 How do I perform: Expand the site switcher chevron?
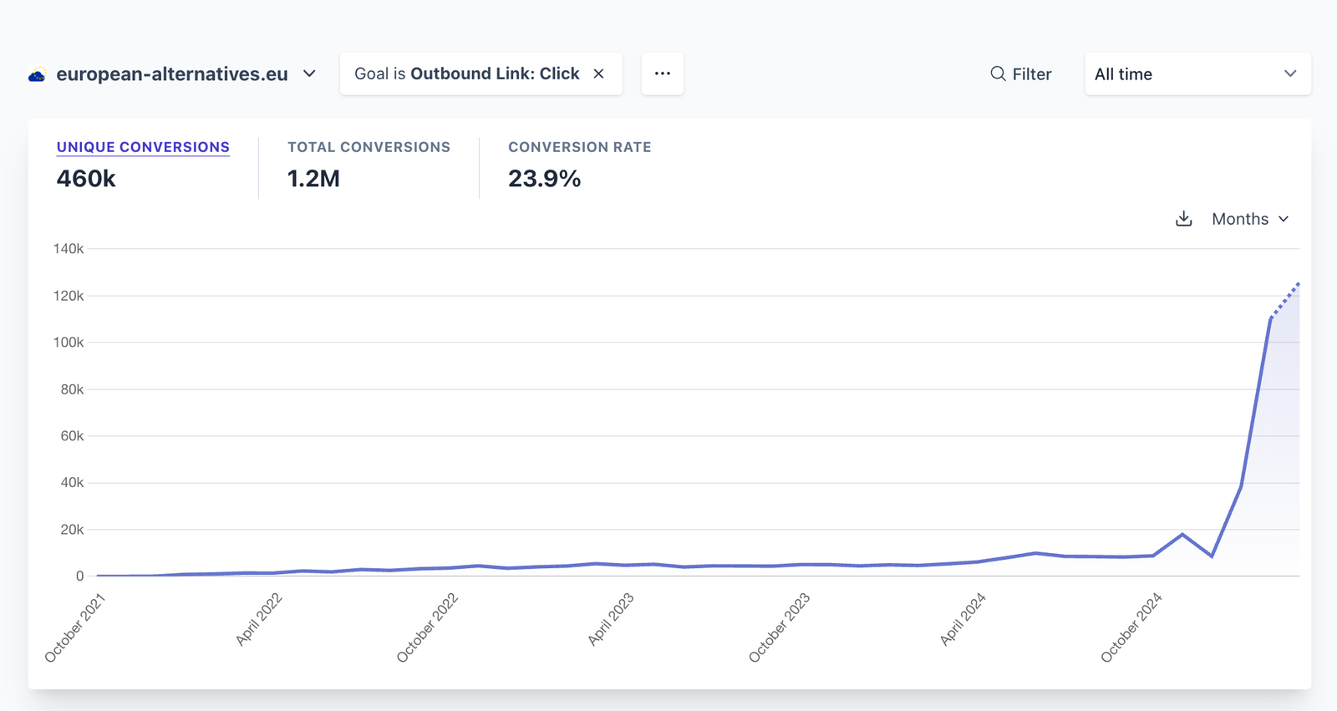309,74
